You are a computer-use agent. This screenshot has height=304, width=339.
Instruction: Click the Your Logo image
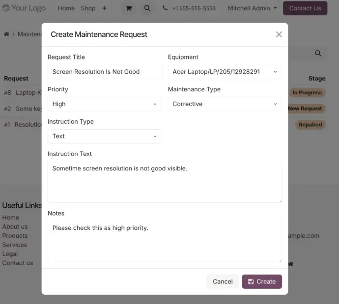(24, 8)
